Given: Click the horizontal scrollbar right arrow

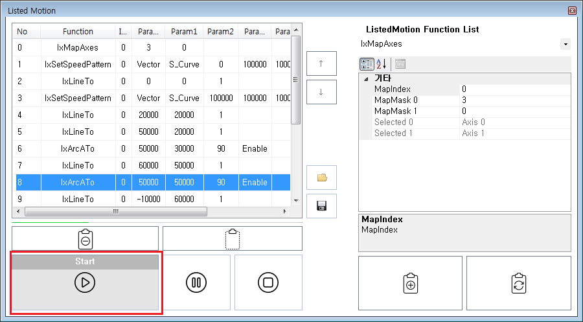Looking at the screenshot, I should (284, 212).
